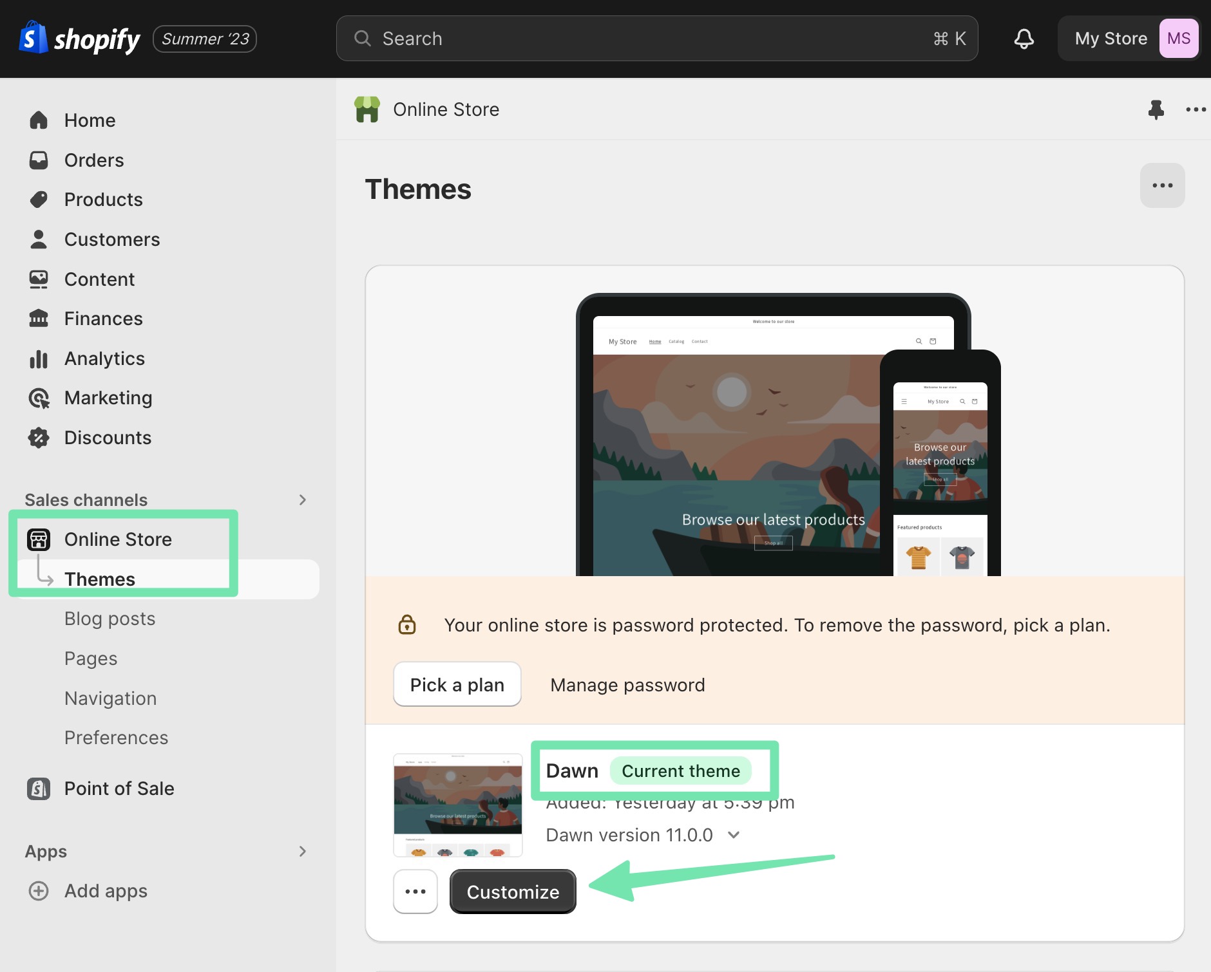Go to Blog posts
Image resolution: width=1211 pixels, height=972 pixels.
pos(110,619)
